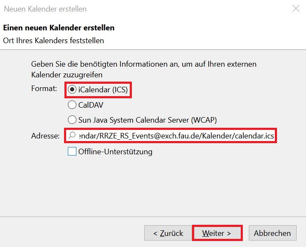Image resolution: width=306 pixels, height=247 pixels.
Task: Proceed with the Weiter button
Action: point(216,233)
